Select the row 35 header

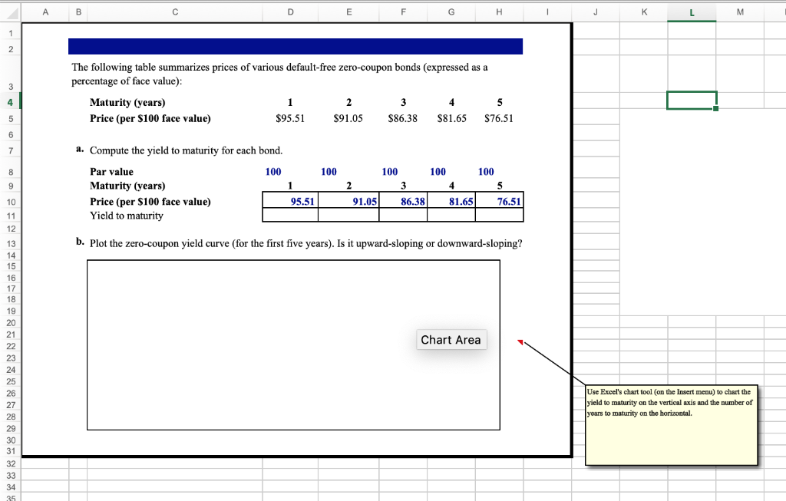10,496
